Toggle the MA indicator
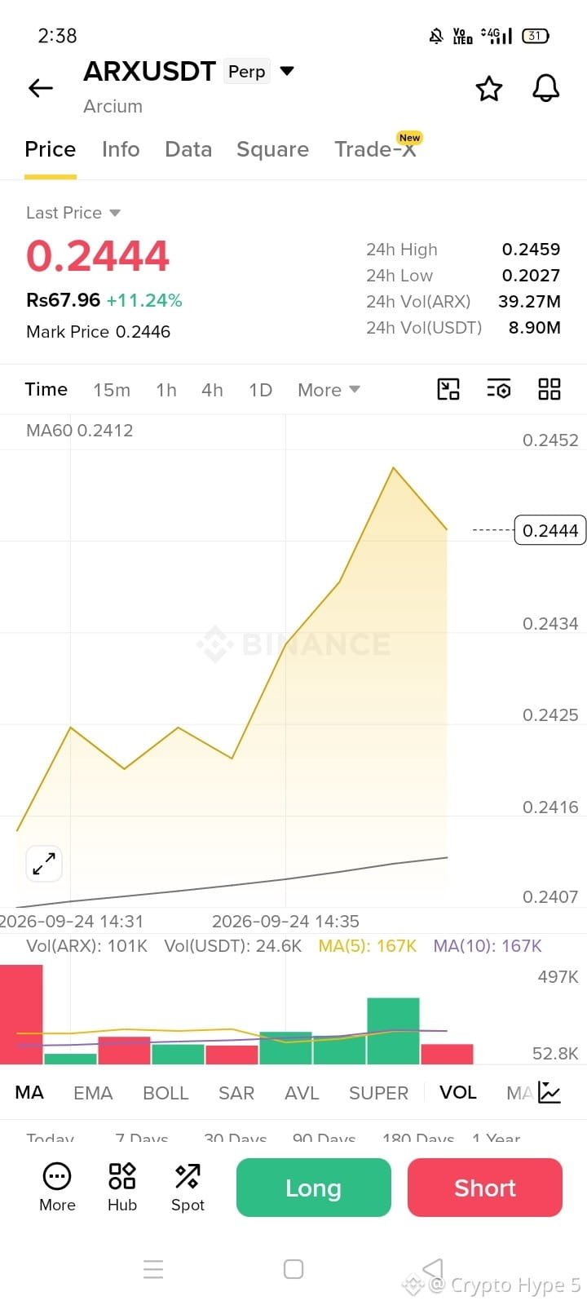 point(29,1092)
